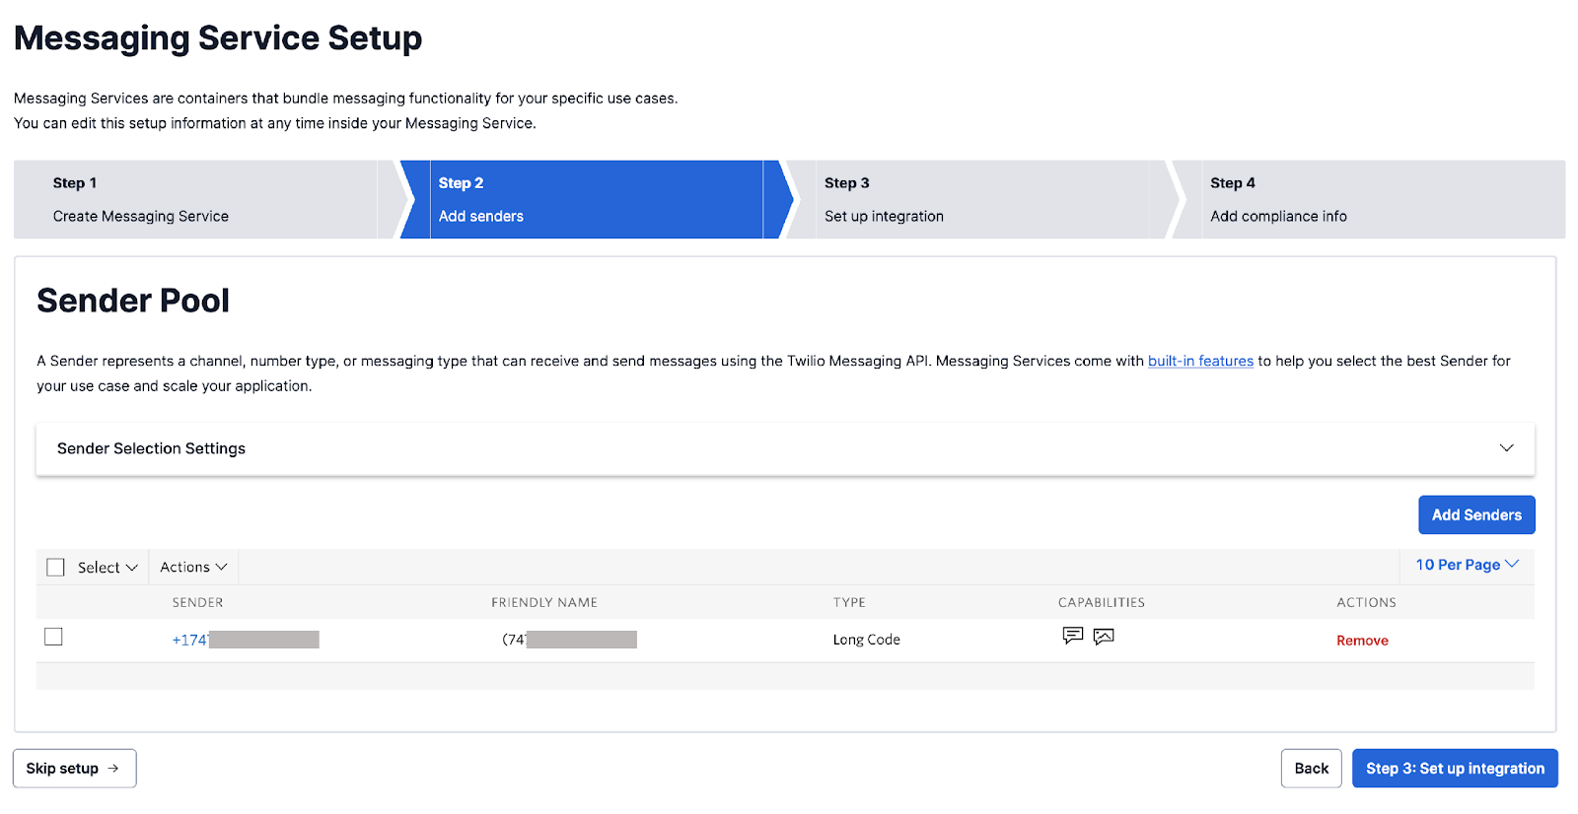
Task: Click the Messaging Service Setup title
Action: [218, 38]
